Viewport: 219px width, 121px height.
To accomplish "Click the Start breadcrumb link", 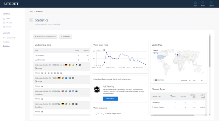I will pyautogui.click(x=31, y=12).
